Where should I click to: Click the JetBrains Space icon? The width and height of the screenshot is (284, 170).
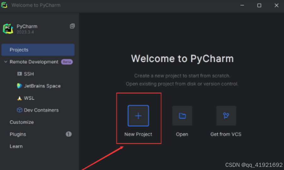(x=19, y=86)
